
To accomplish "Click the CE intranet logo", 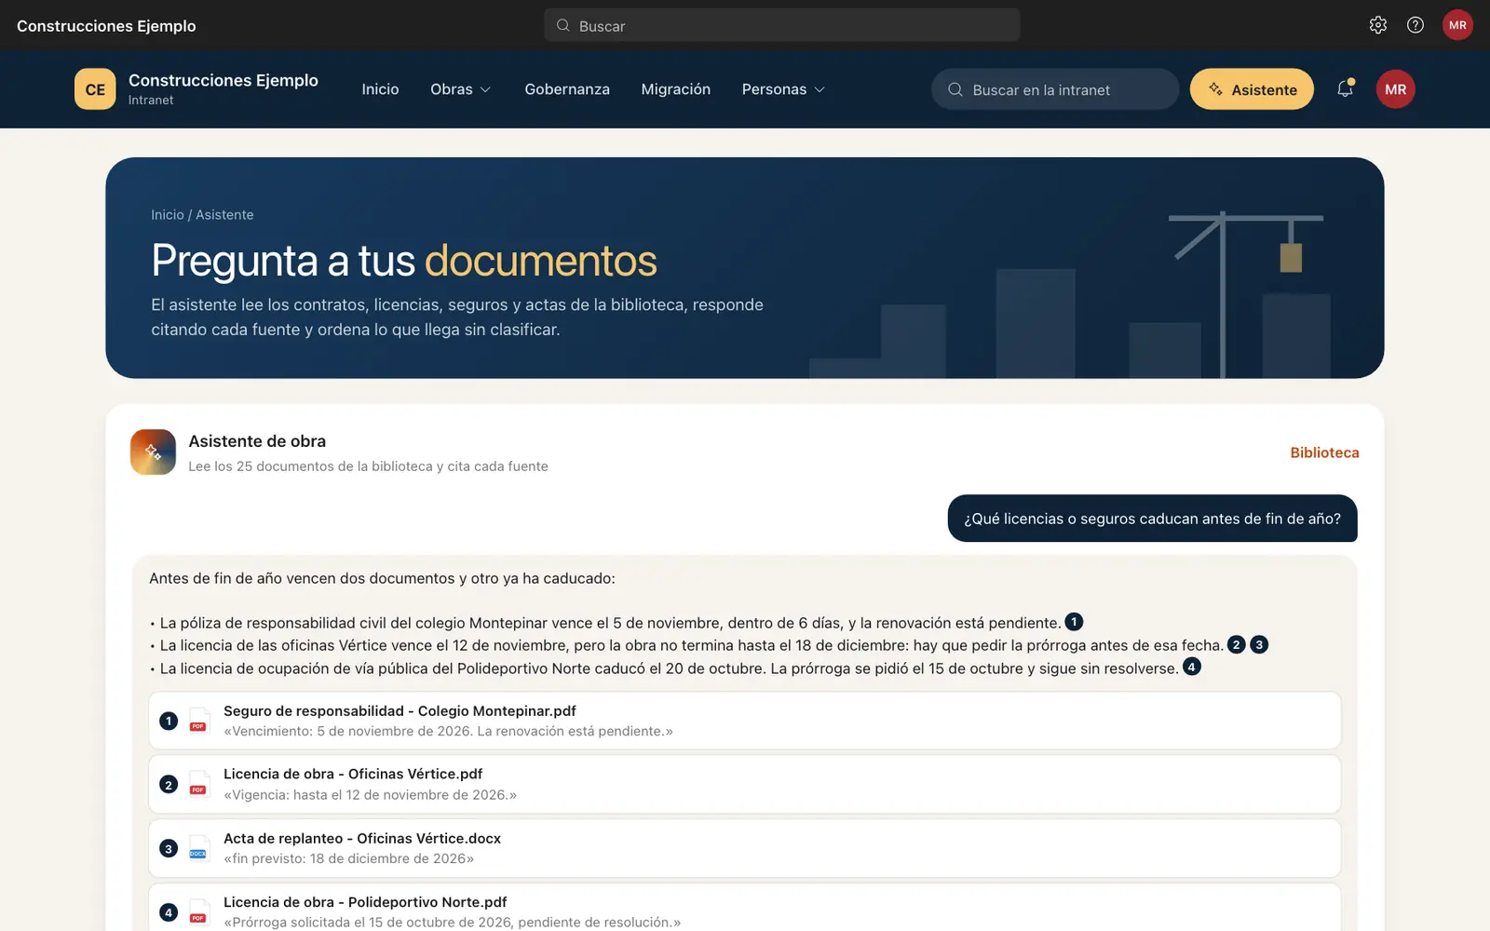I will 95,89.
